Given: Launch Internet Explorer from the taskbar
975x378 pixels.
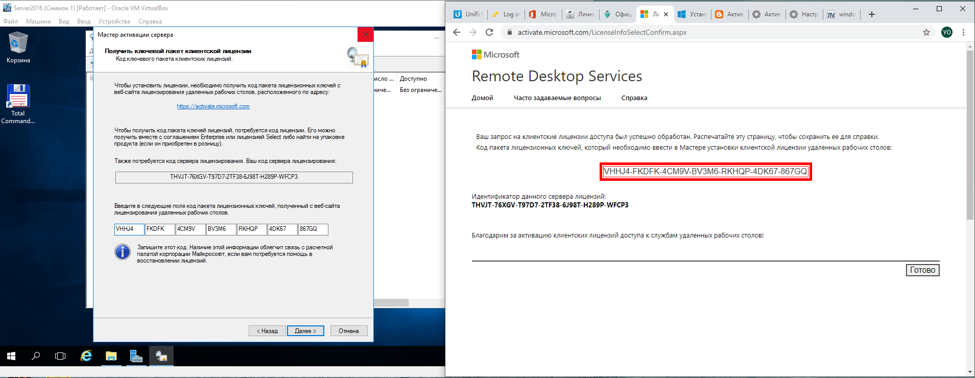Looking at the screenshot, I should 86,356.
